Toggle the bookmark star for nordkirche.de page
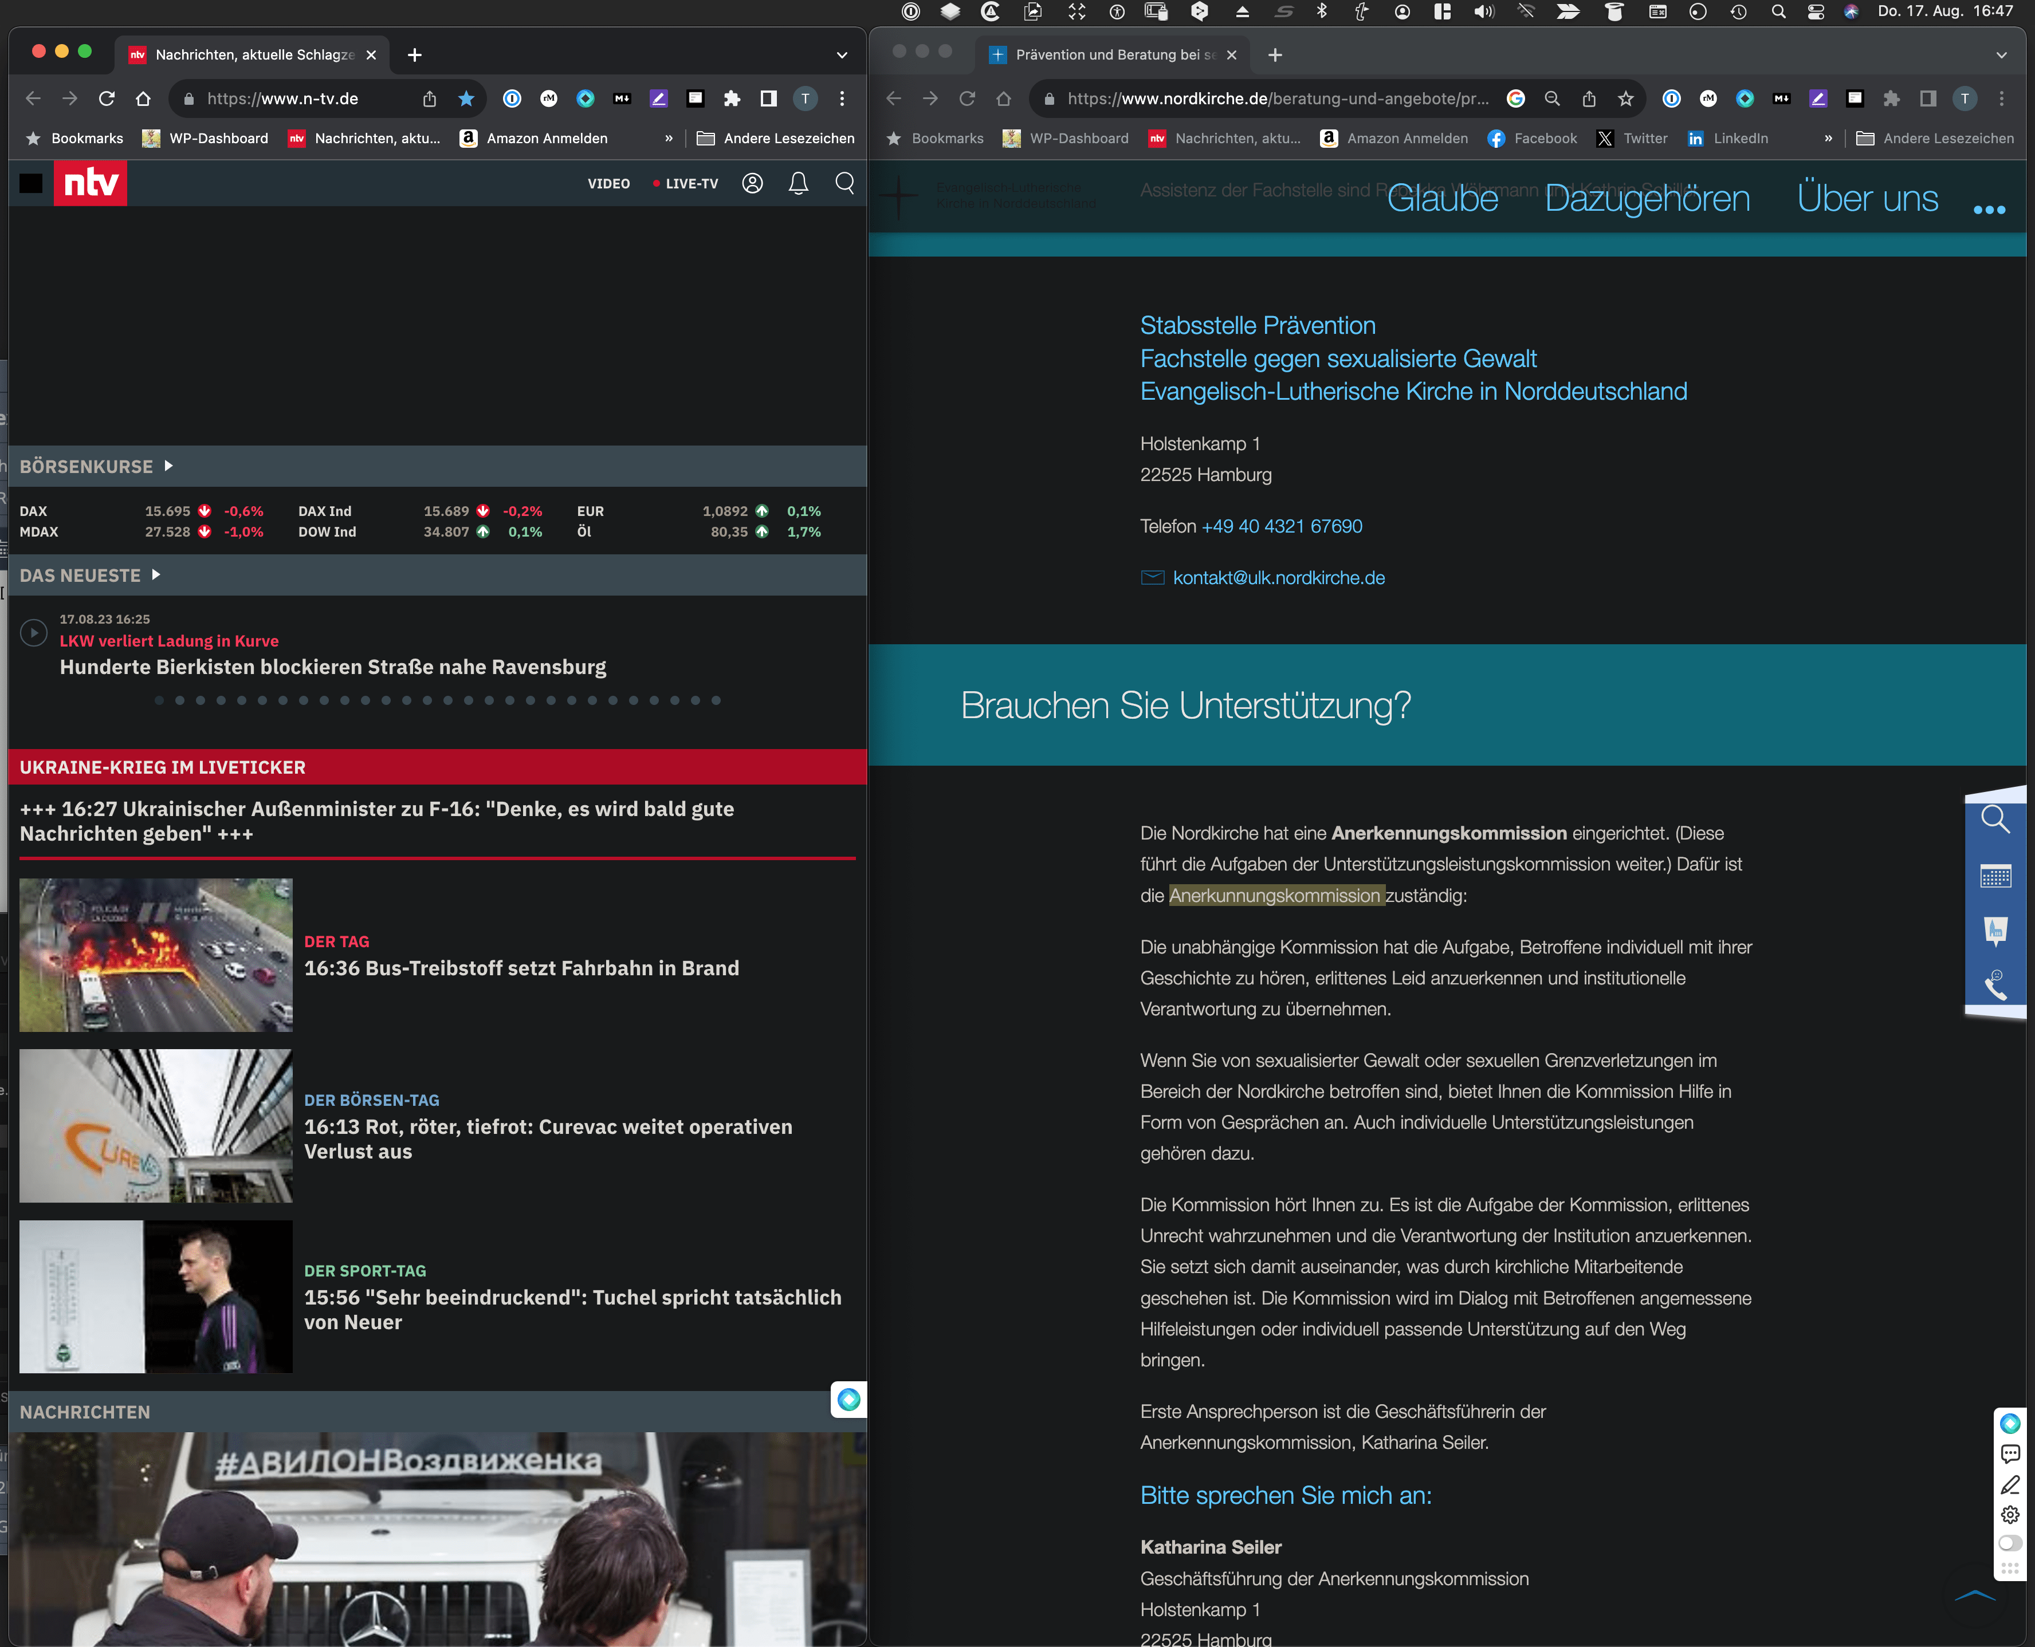 pos(1626,98)
